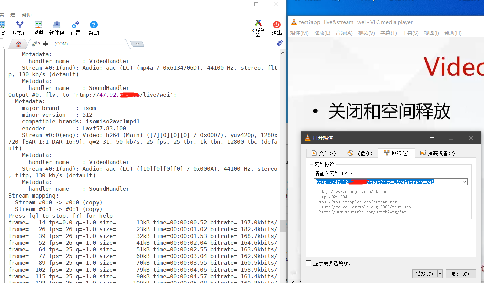This screenshot has height=283, width=484.
Task: Open the 宏 menu in terminal app
Action: coord(13,15)
